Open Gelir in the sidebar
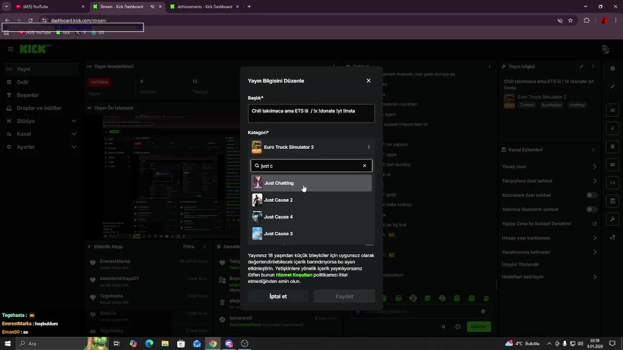The height and width of the screenshot is (350, 623). (x=41, y=82)
